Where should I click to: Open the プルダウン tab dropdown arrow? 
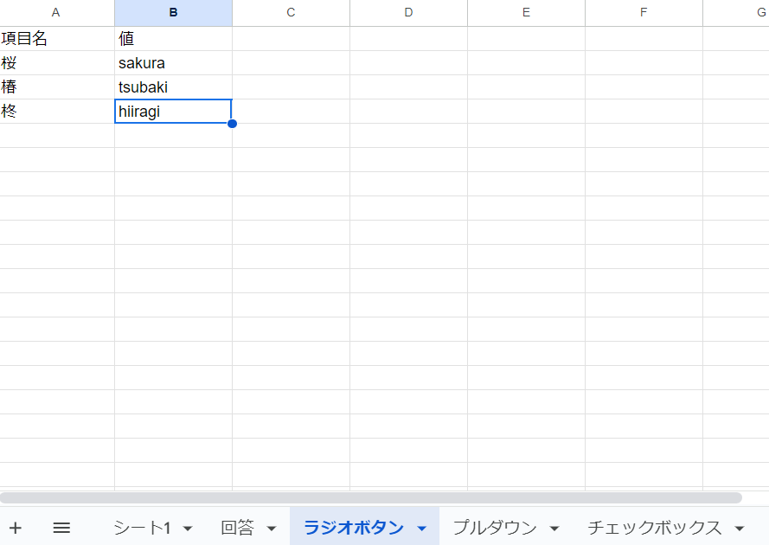[555, 528]
